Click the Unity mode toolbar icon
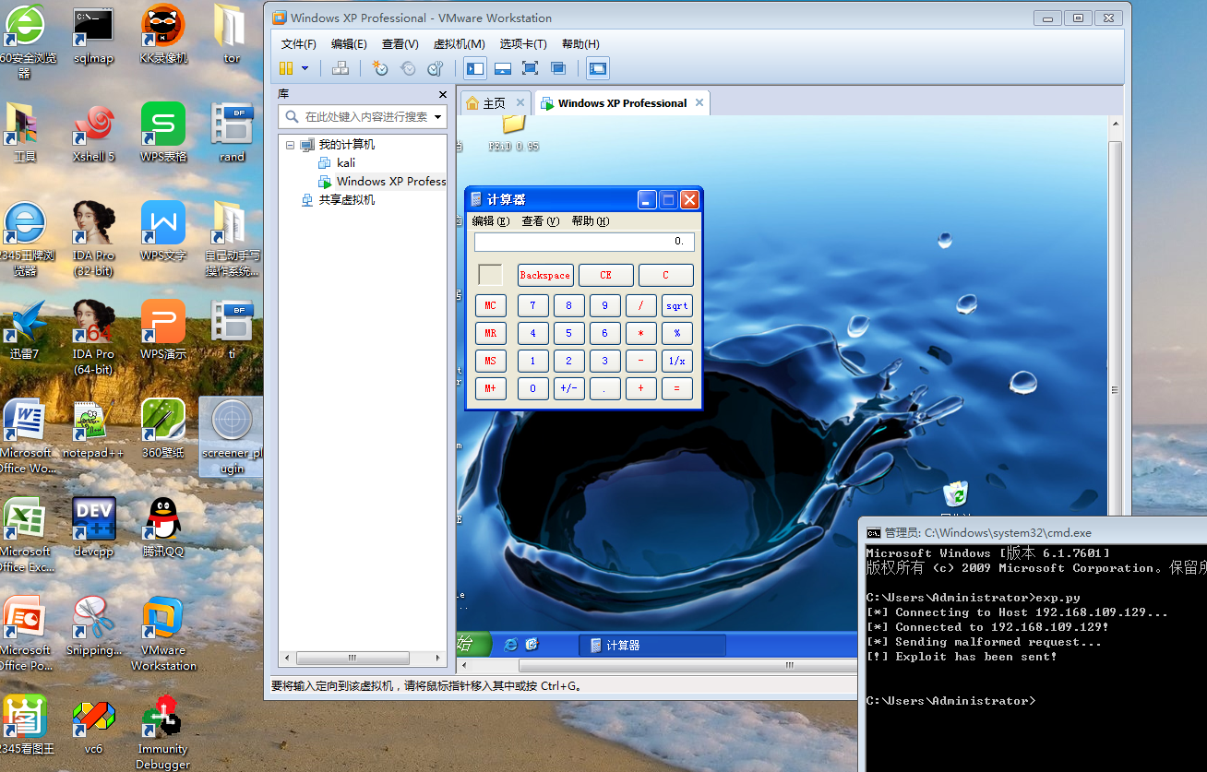Viewport: 1207px width, 772px height. click(x=558, y=68)
